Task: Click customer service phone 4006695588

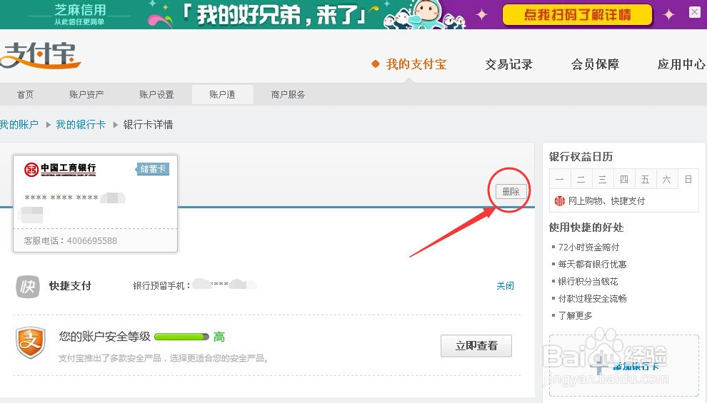Action: (x=92, y=241)
